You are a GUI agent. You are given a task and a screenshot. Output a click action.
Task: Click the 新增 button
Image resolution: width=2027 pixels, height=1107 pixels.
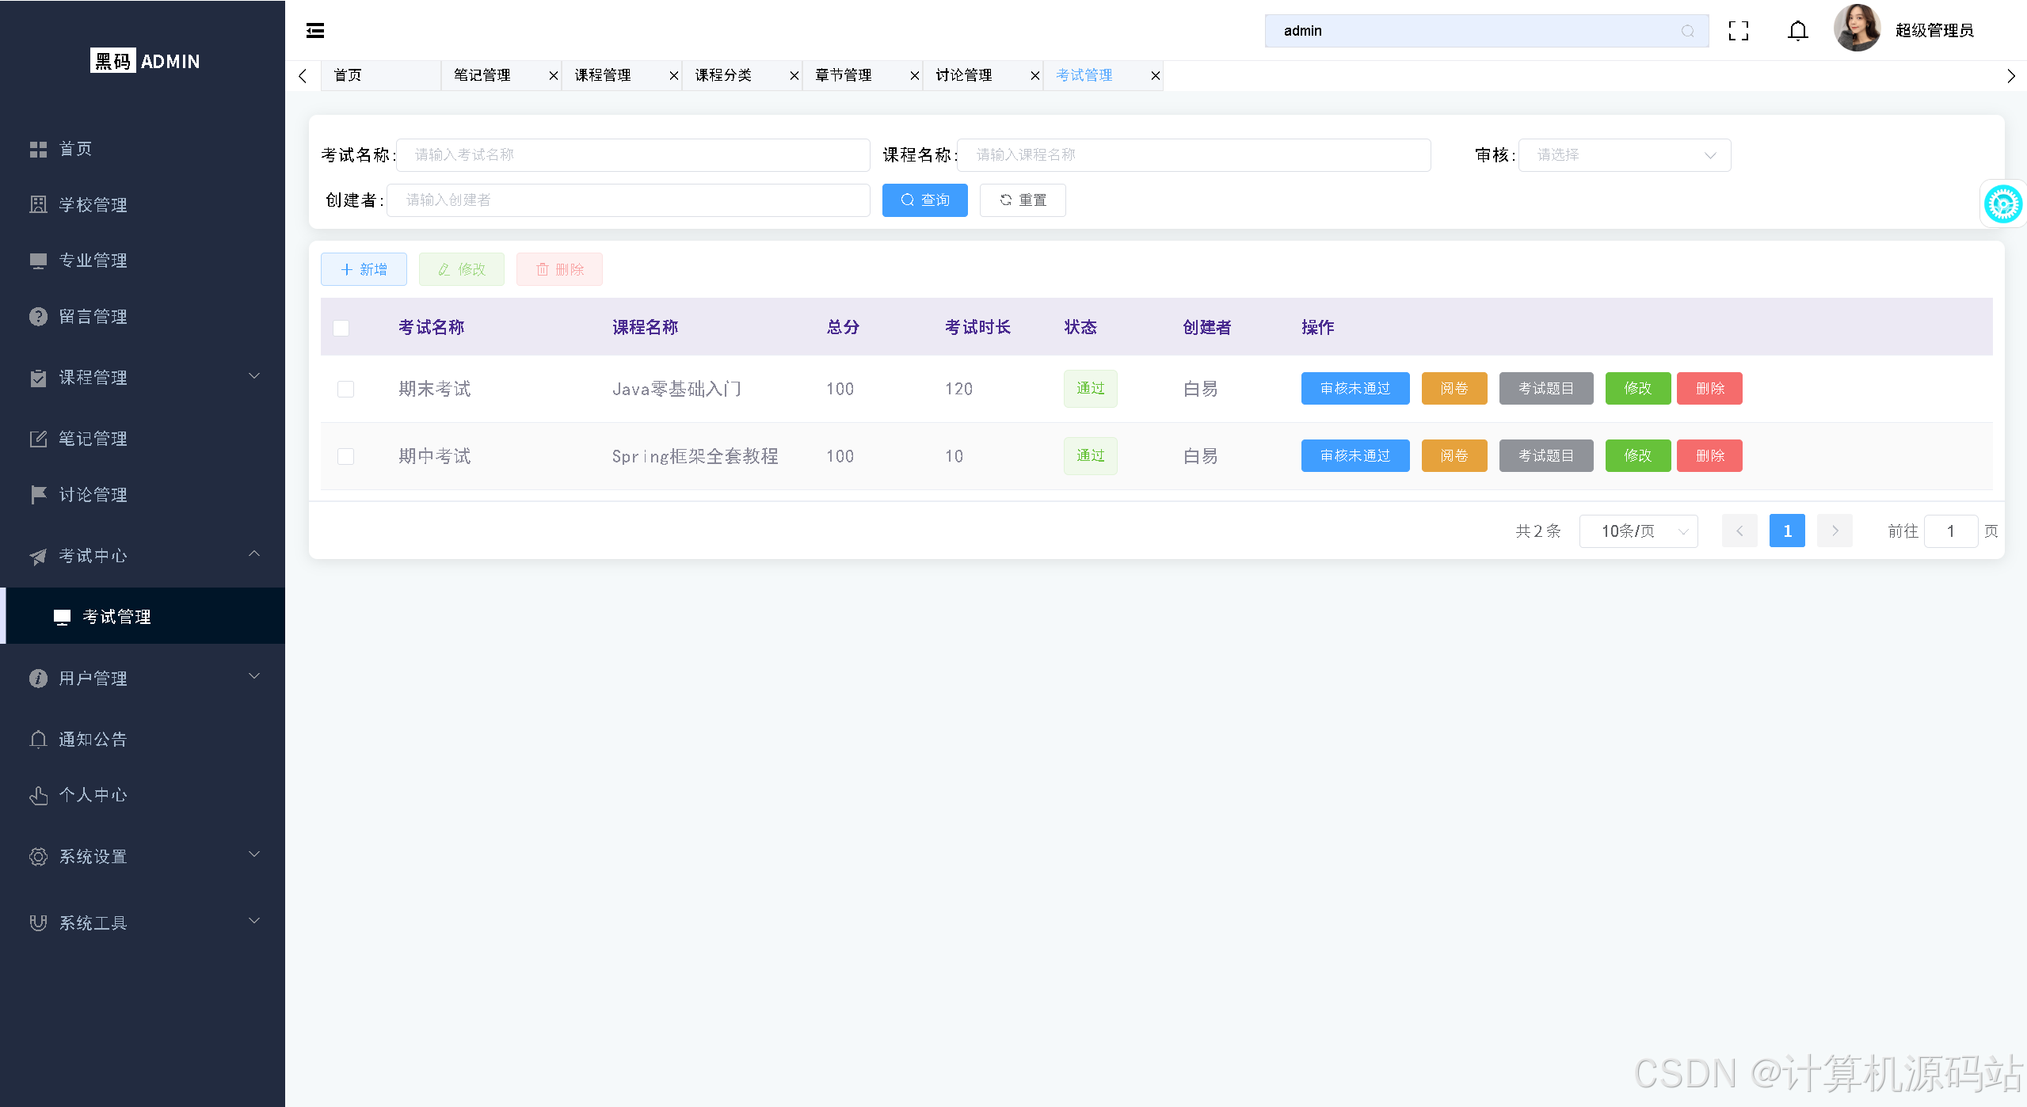pos(363,269)
